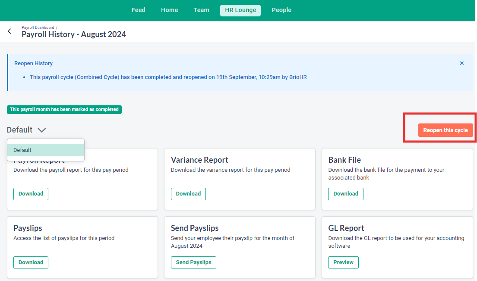Click Reopen this cycle
Viewport: 477px width, 281px height.
(x=445, y=130)
